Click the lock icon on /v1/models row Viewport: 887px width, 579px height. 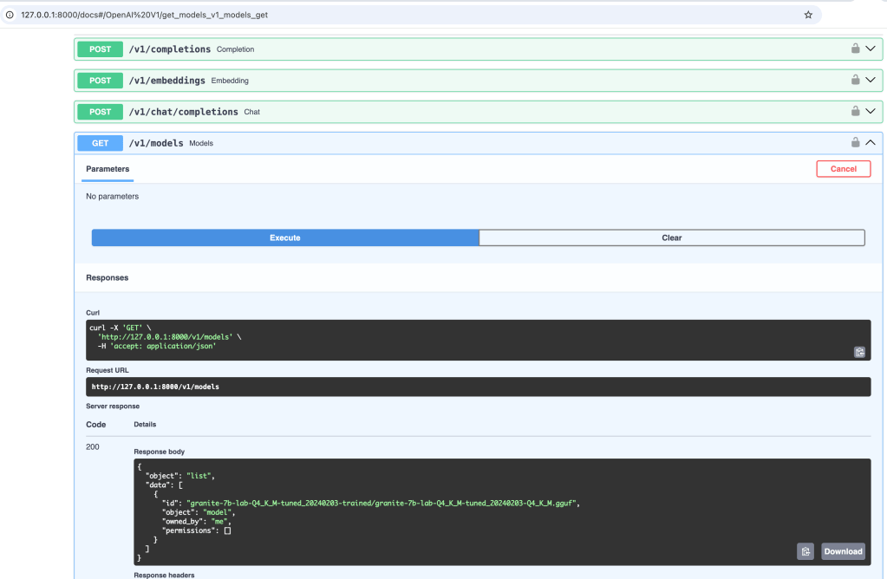(855, 142)
